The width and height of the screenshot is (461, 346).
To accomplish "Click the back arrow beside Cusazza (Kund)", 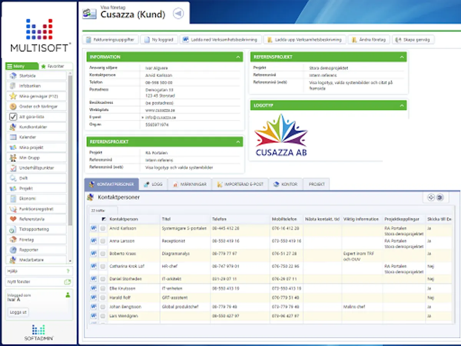I will pos(178,13).
